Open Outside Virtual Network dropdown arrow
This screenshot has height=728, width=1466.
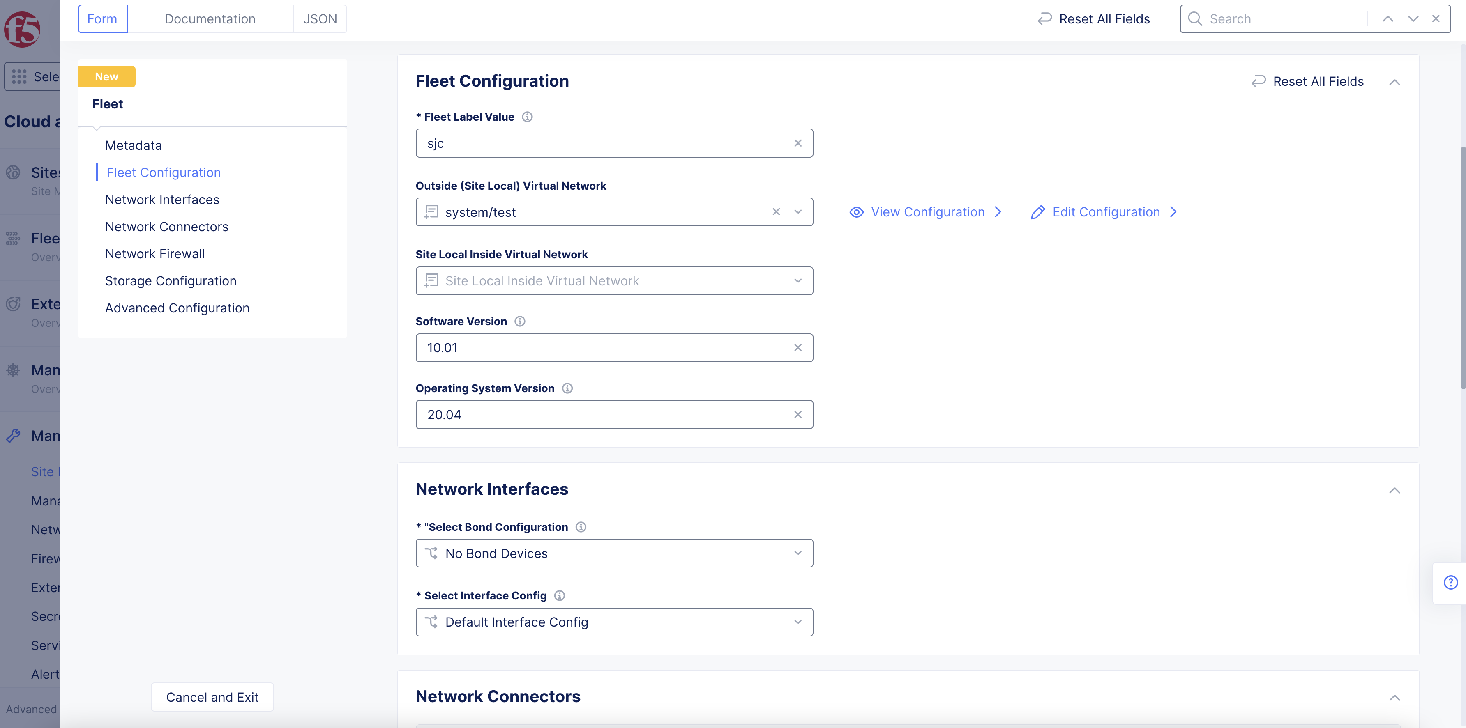tap(798, 211)
